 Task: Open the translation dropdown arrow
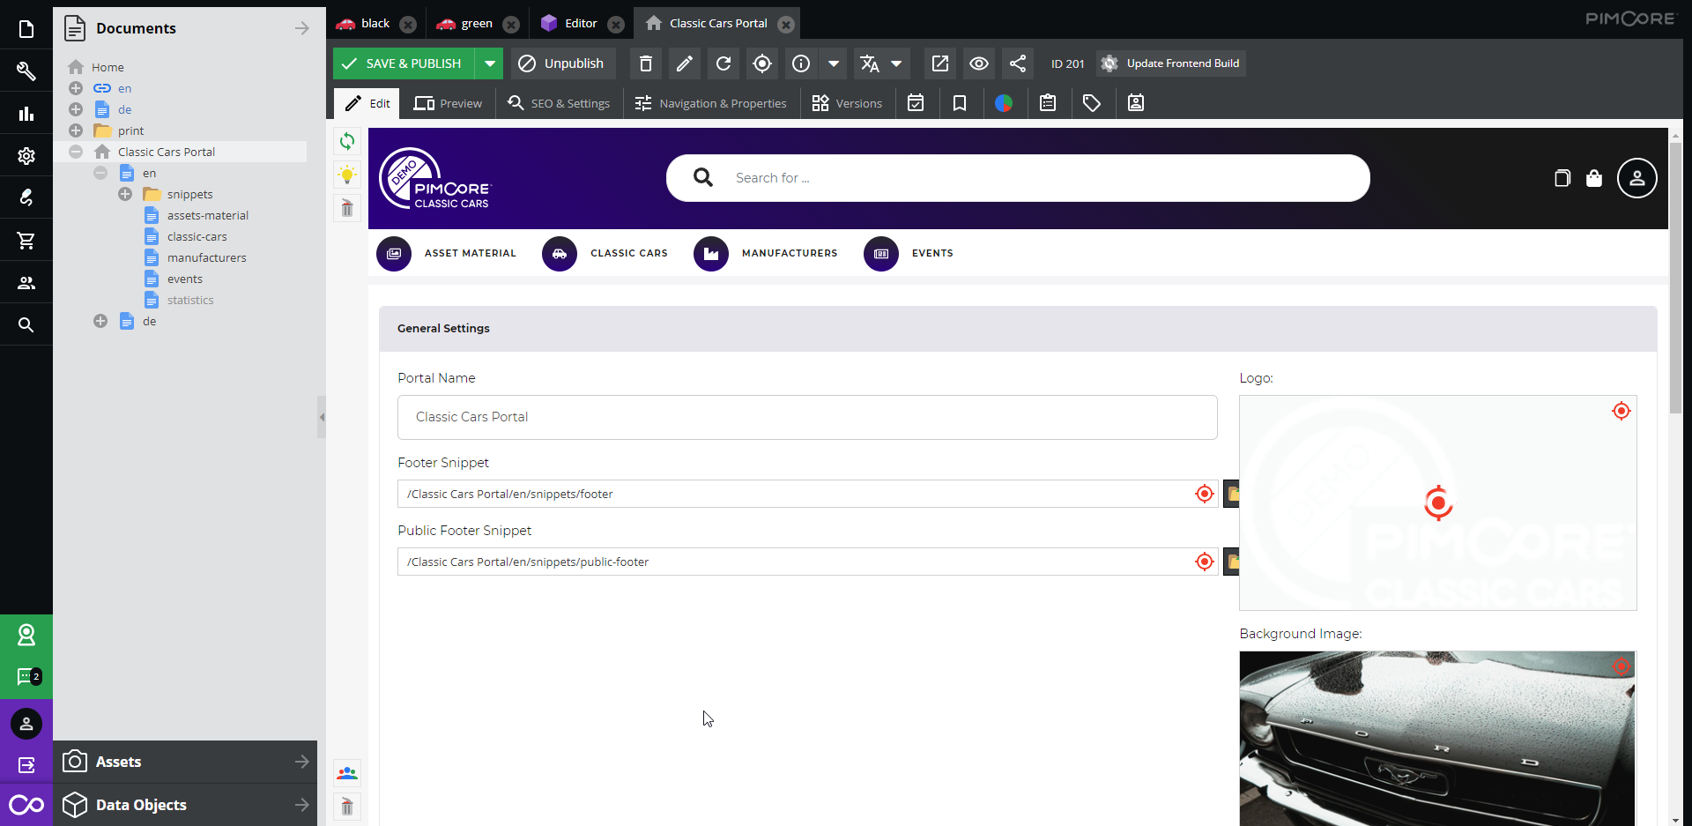coord(897,63)
